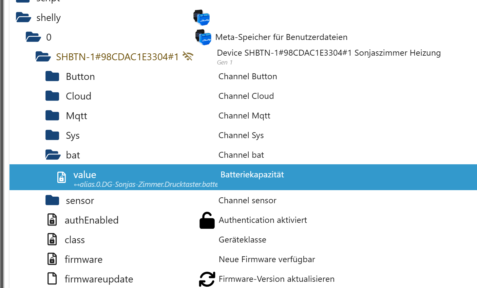Click the locked file icon beside value

click(x=62, y=177)
